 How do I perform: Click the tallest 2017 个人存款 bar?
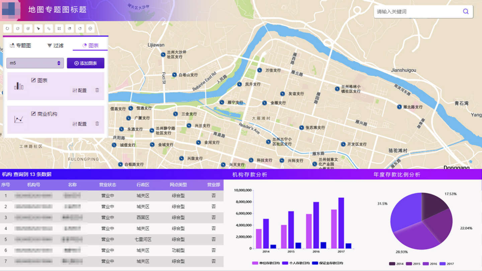[341, 223]
